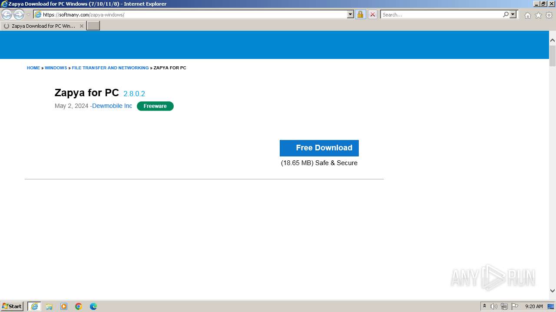
Task: Click the Free Download button
Action: click(319, 148)
